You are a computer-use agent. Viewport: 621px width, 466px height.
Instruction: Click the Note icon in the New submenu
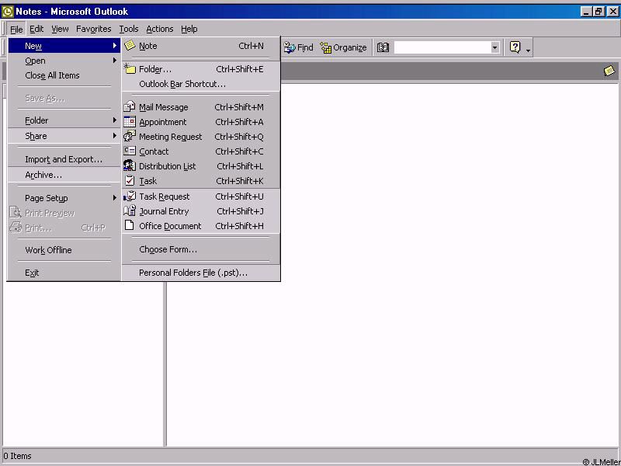pos(130,46)
